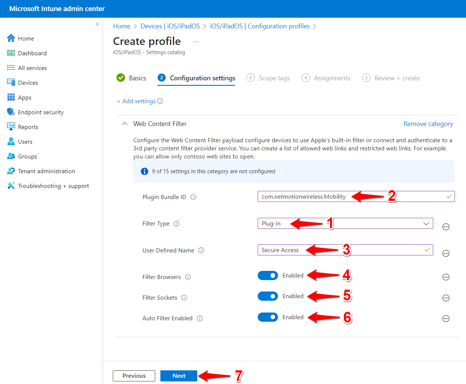
Task: Go to the Assignments tab
Action: (x=326, y=78)
